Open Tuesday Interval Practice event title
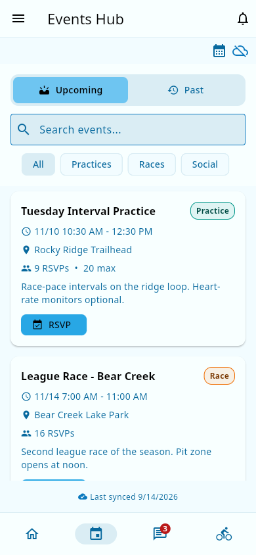The width and height of the screenshot is (256, 555). pos(88,211)
